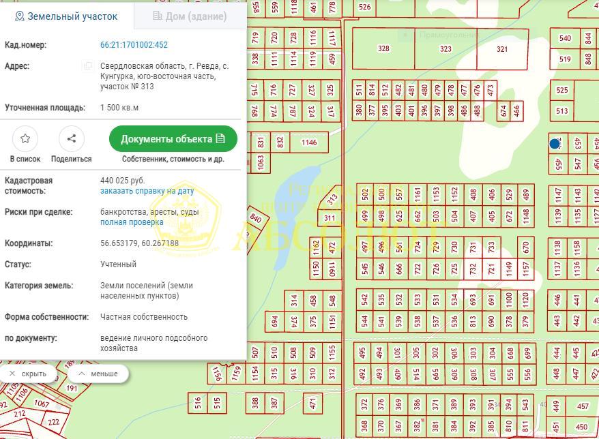This screenshot has width=599, height=439.
Task: Hide panel with the скрыть button
Action: (28, 374)
